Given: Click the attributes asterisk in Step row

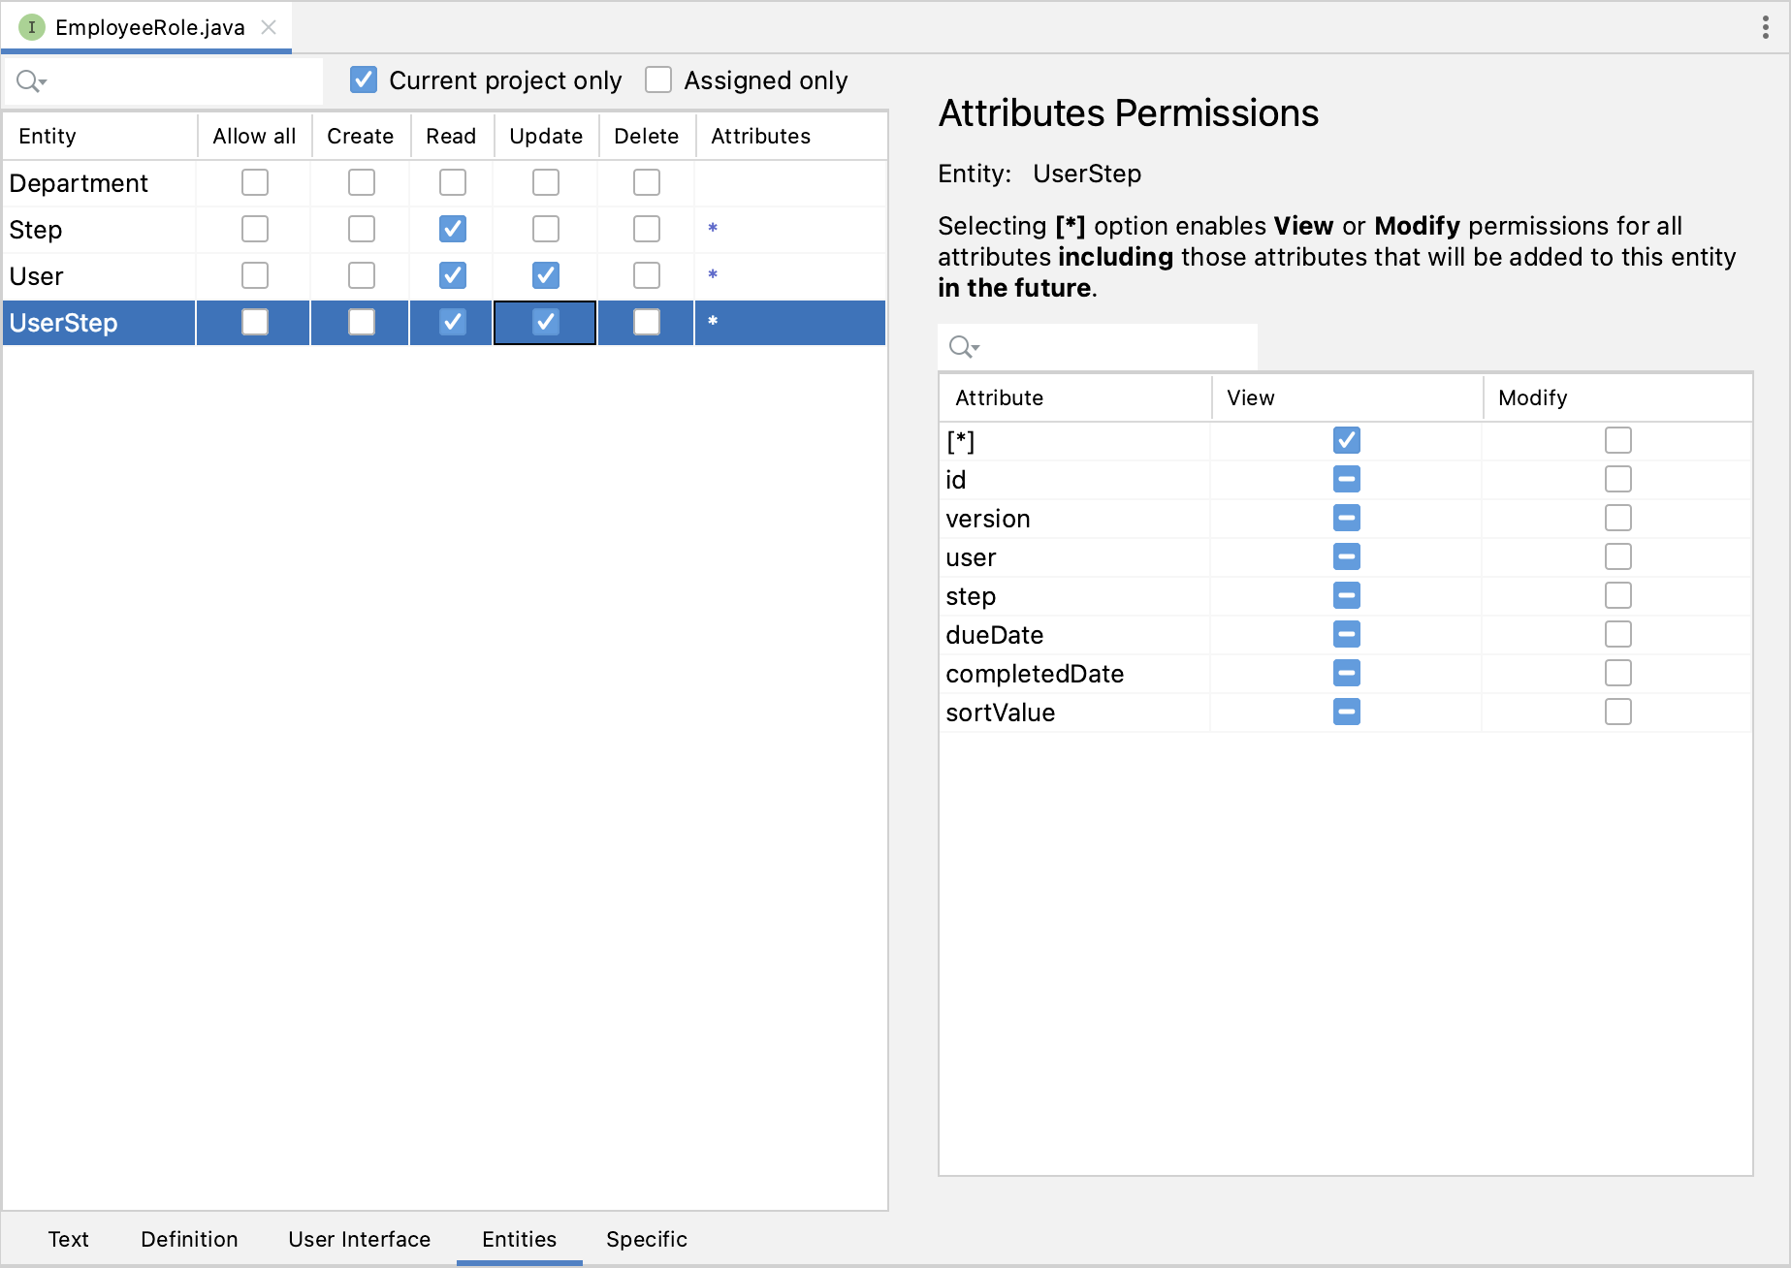Looking at the screenshot, I should 713,229.
